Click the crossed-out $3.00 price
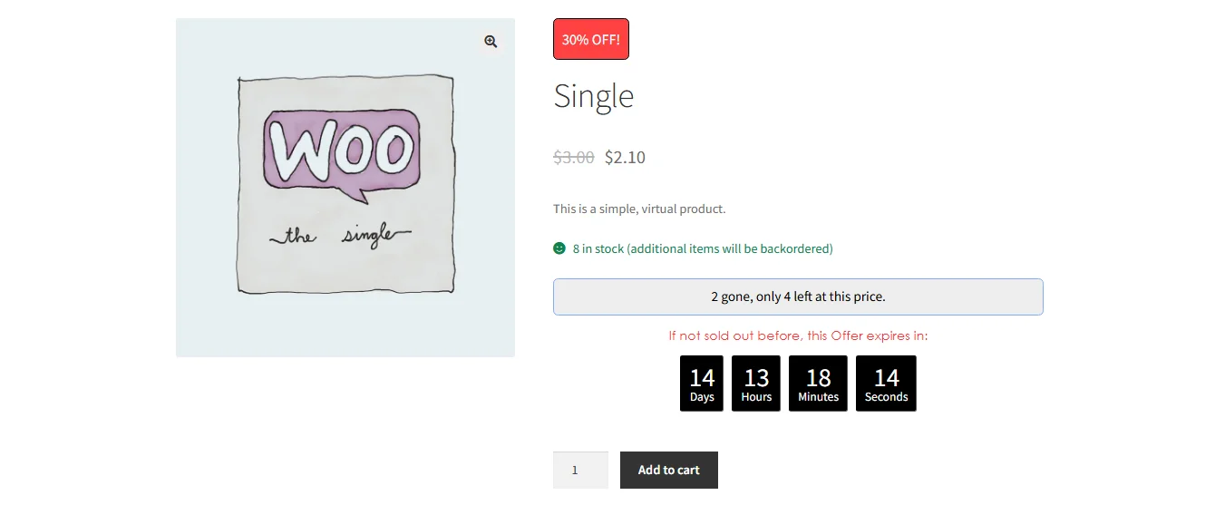Viewport: 1215px width, 505px height. [574, 157]
